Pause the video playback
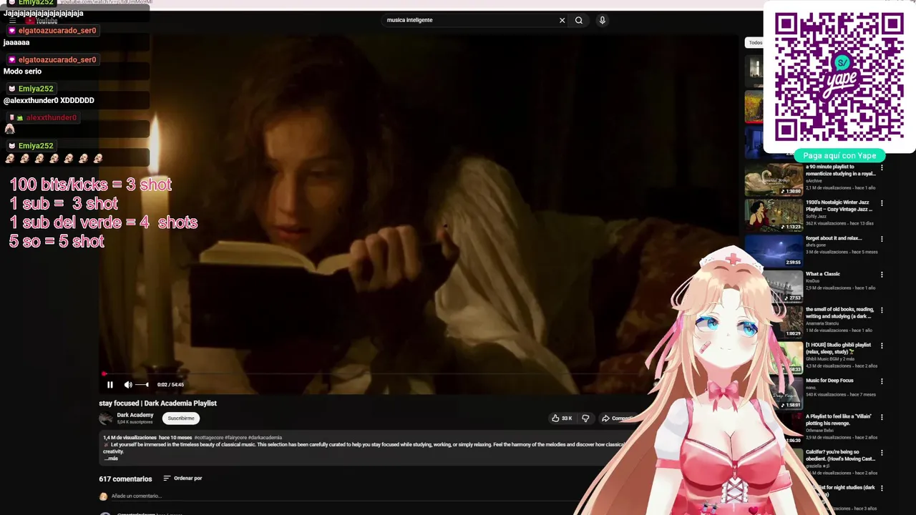Screen dimensions: 916x515 [110, 385]
